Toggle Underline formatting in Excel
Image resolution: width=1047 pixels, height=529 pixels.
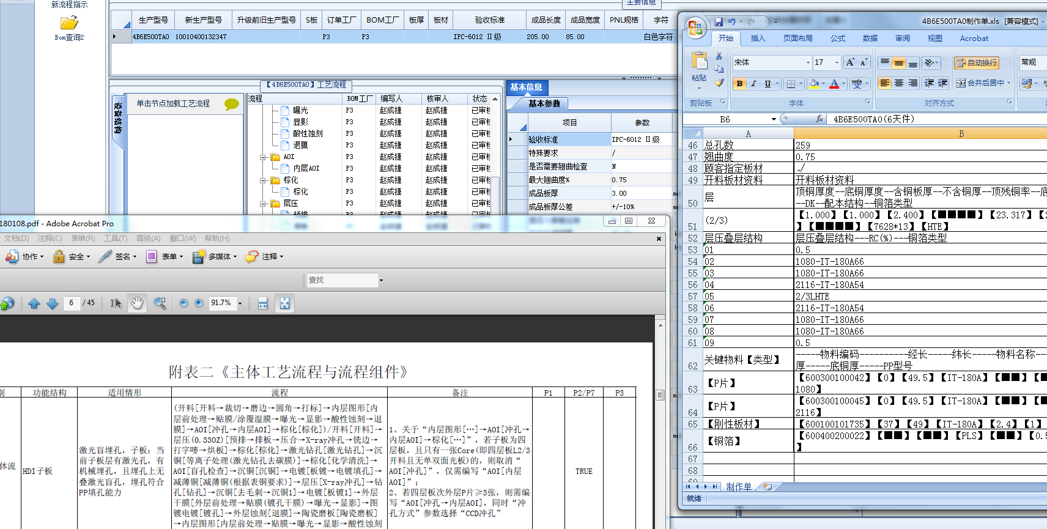pyautogui.click(x=768, y=84)
